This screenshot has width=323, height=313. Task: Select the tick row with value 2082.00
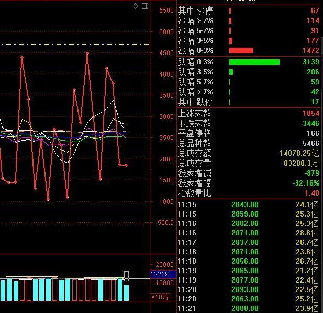tap(248, 223)
